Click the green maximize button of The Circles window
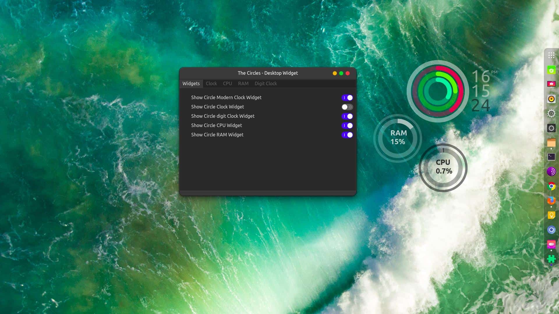The image size is (559, 314). 341,73
